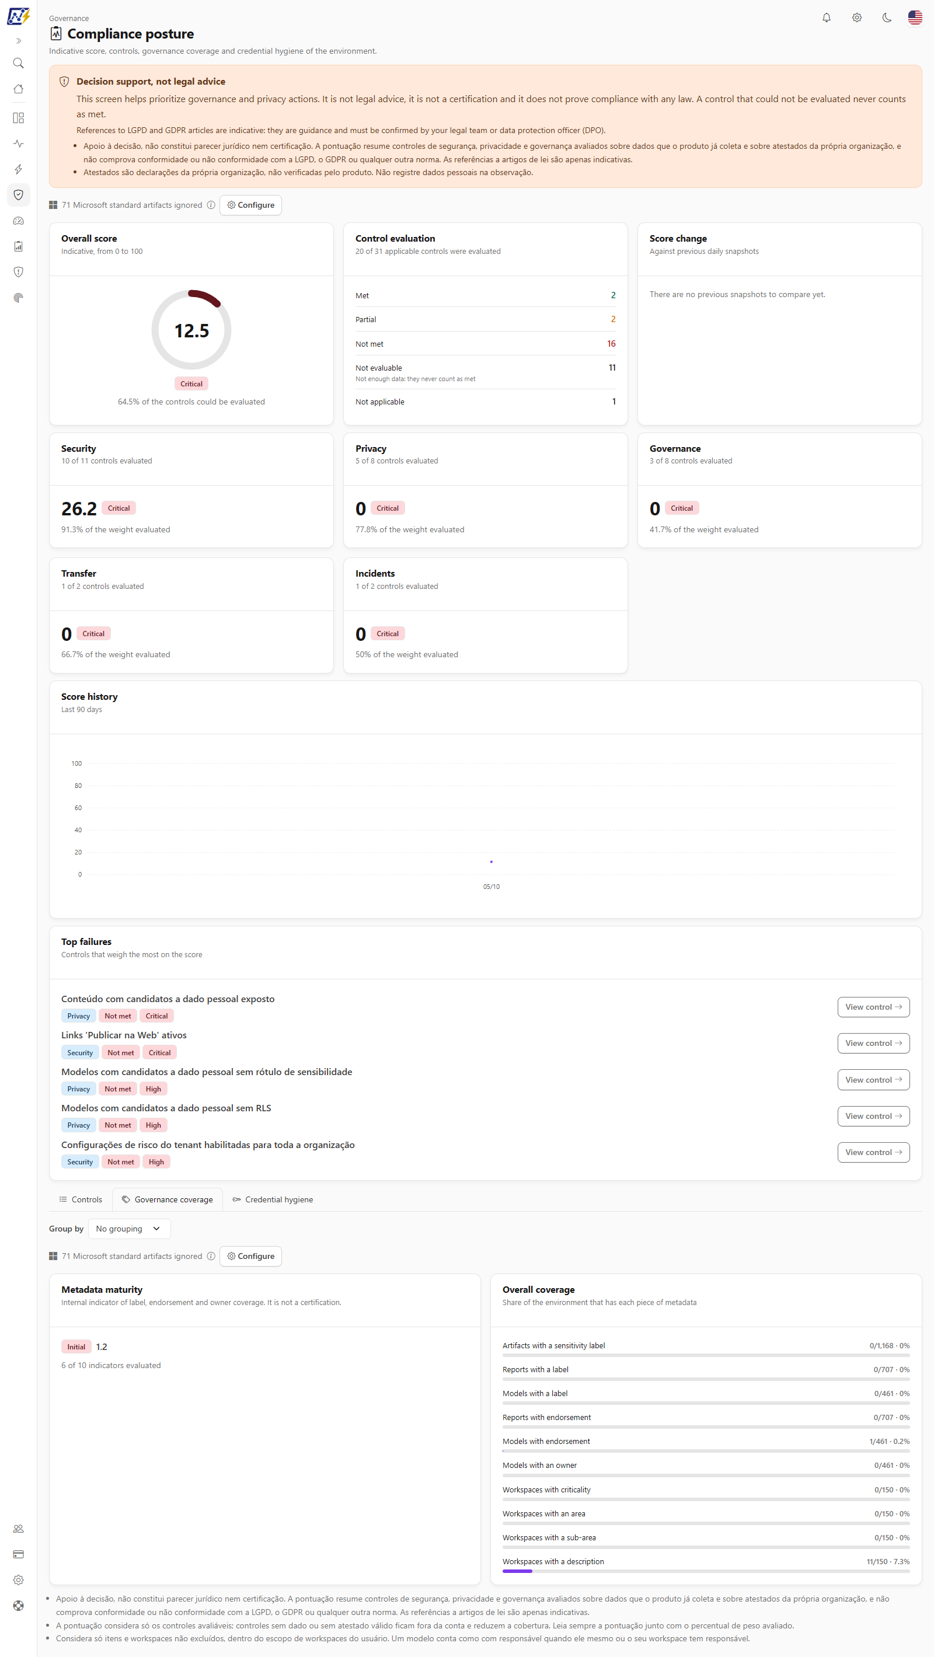Screen dimensions: 934x1657
Task: View control for Links 'Publicar na Web' ativos
Action: (873, 1044)
